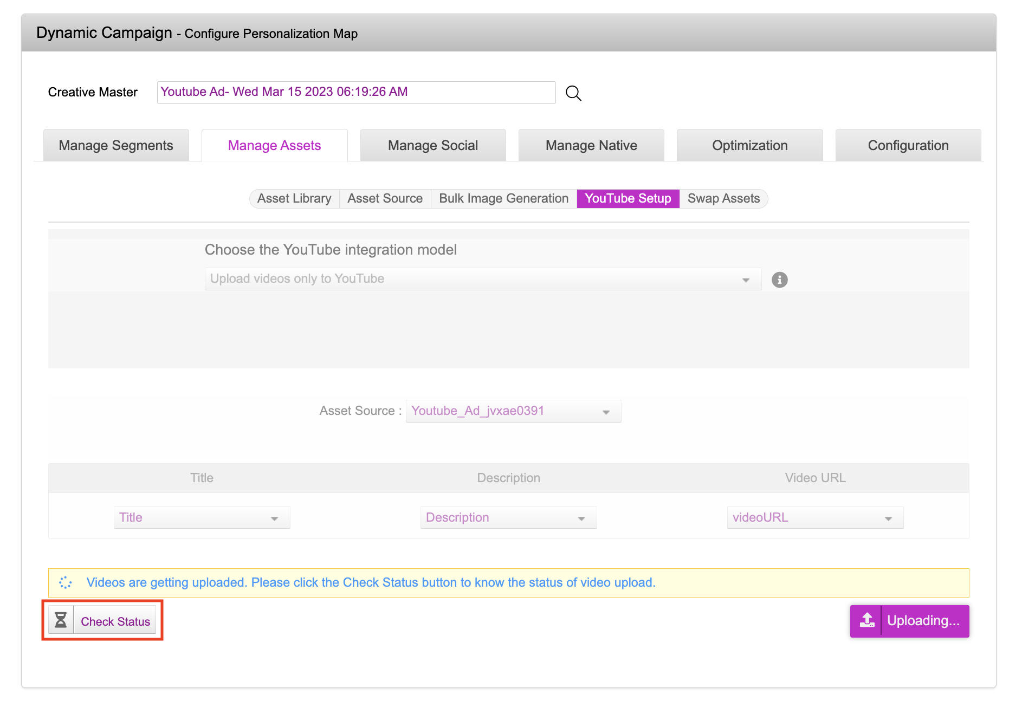The image size is (1022, 701).
Task: Click the upload icon on the Uploading button
Action: [866, 621]
